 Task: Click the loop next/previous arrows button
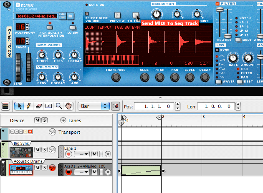pyautogui.click(x=63, y=16)
